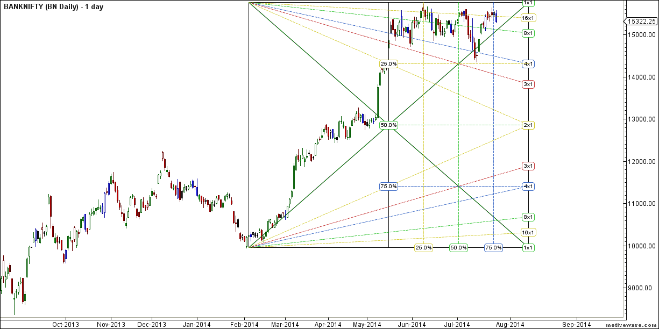659x329 pixels.
Task: Select the upper red 3x1 Gann fan label
Action: (x=528, y=84)
